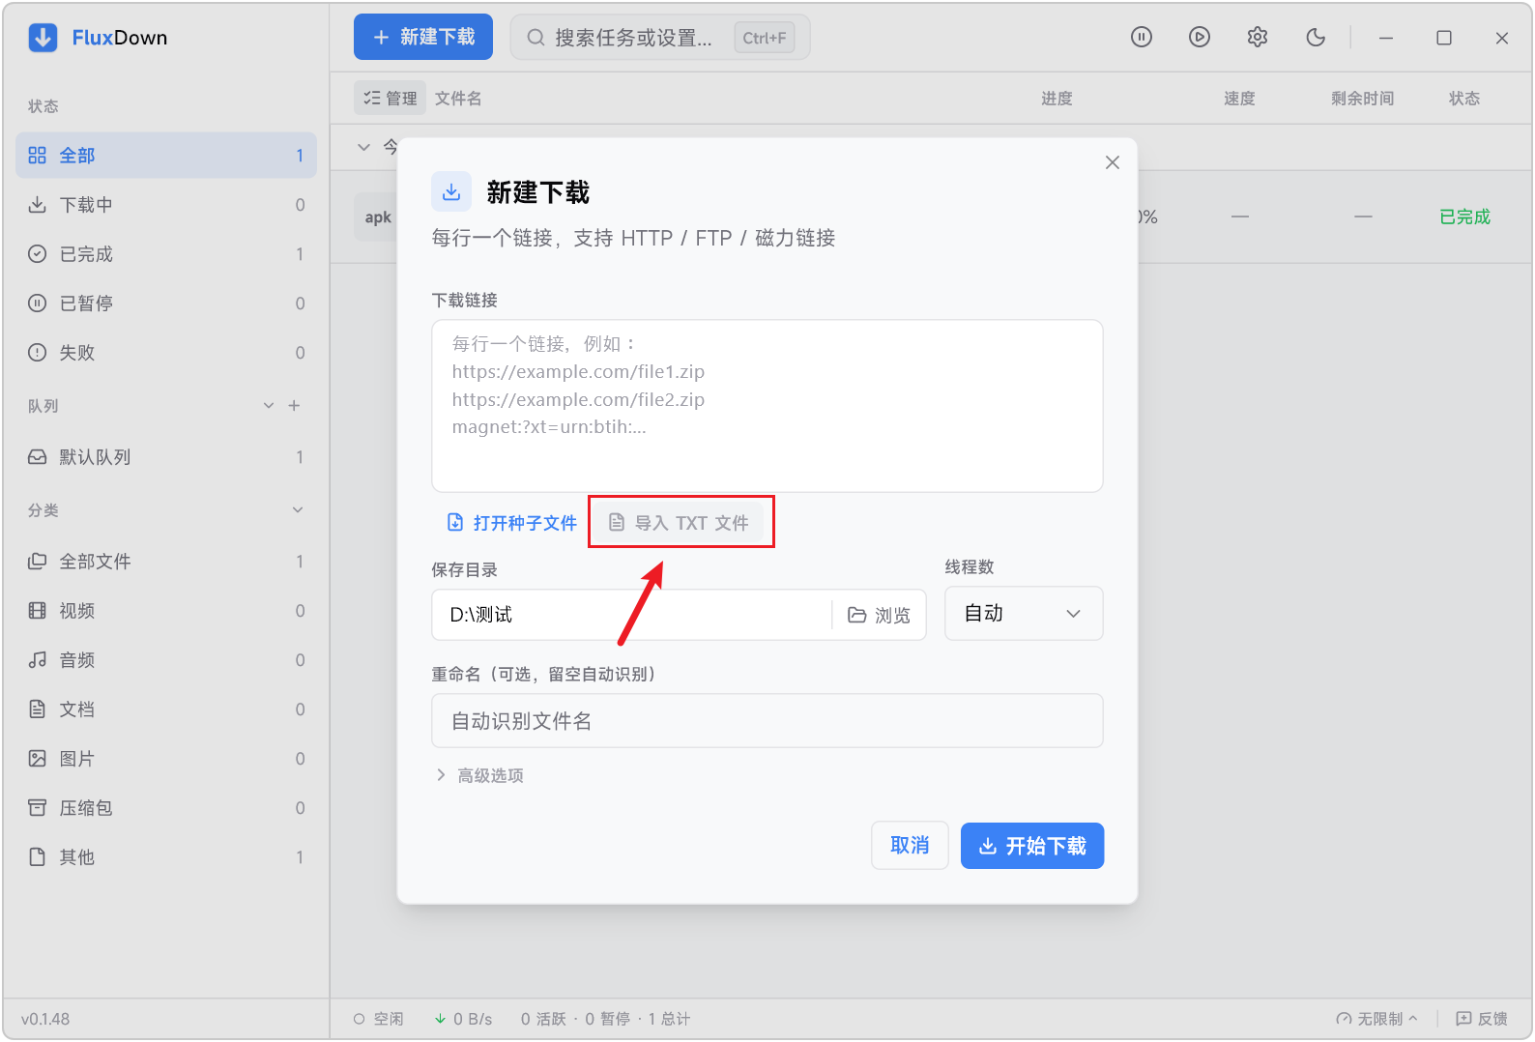Collapse the 分类 section chevron
Screen dimensions: 1535x1042
pyautogui.click(x=298, y=510)
